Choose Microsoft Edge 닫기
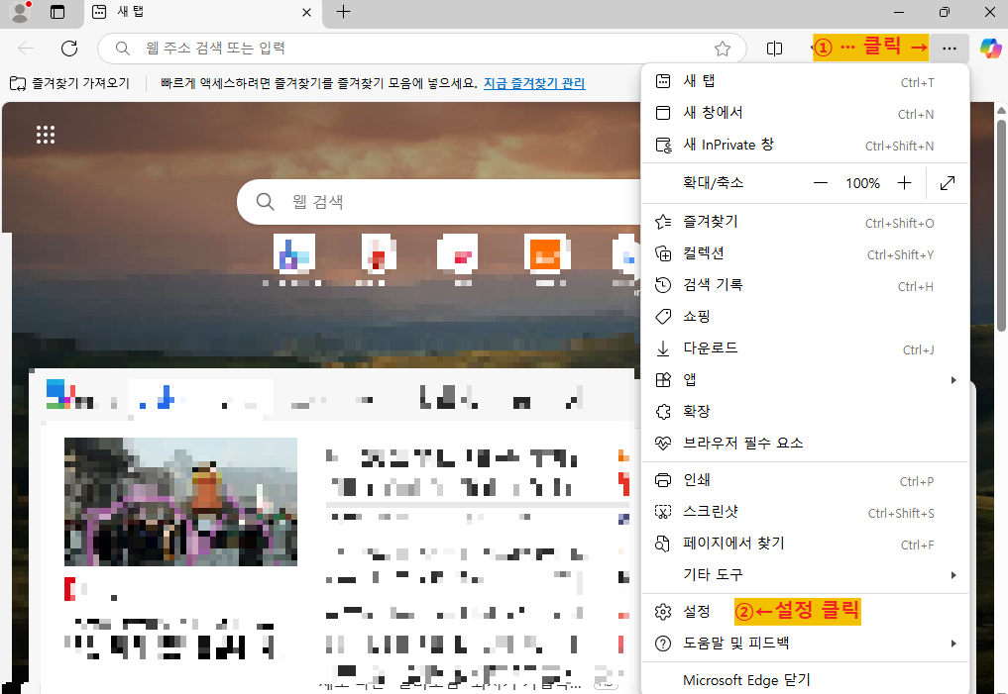1008x694 pixels. coord(805,680)
